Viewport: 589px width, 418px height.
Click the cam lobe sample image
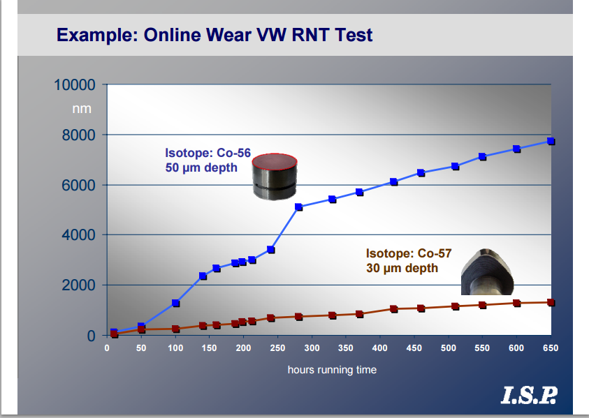[487, 271]
